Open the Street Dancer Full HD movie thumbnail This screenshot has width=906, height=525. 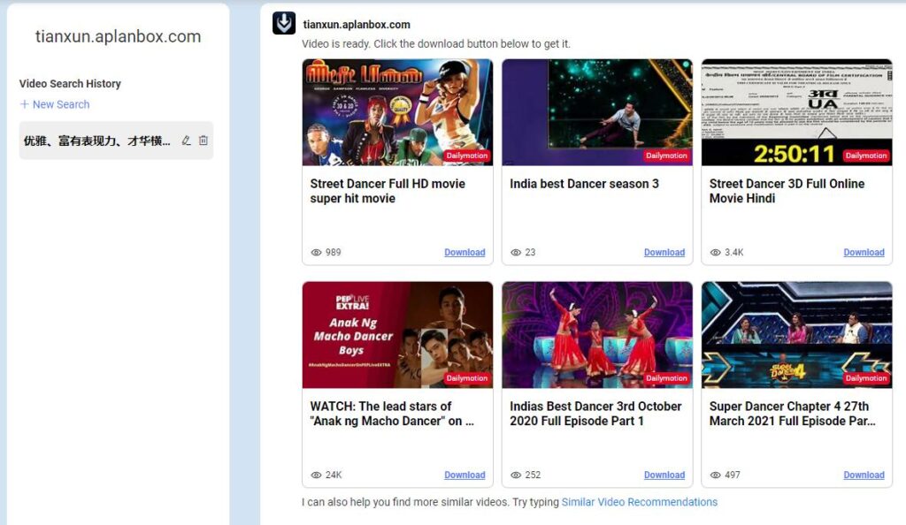click(397, 112)
